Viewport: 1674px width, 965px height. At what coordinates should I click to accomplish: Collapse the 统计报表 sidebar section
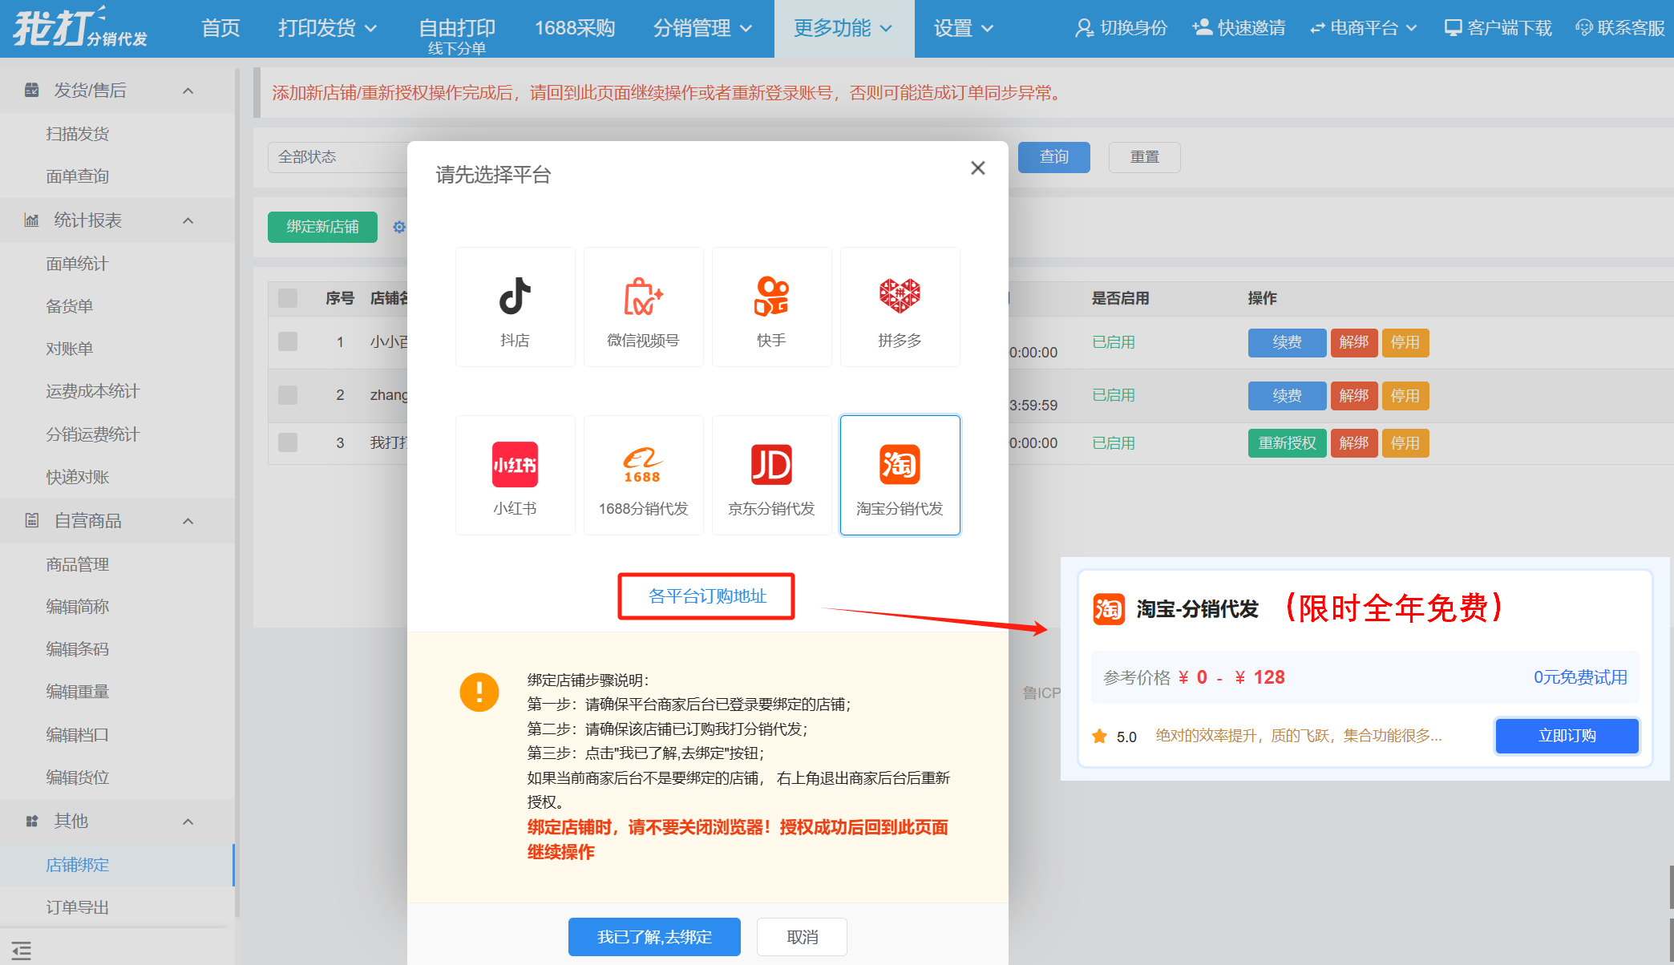click(x=188, y=220)
